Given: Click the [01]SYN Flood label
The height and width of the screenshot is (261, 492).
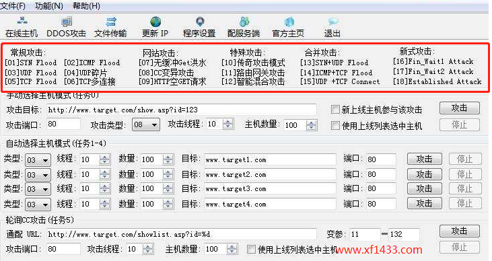Looking at the screenshot, I should (31, 63).
